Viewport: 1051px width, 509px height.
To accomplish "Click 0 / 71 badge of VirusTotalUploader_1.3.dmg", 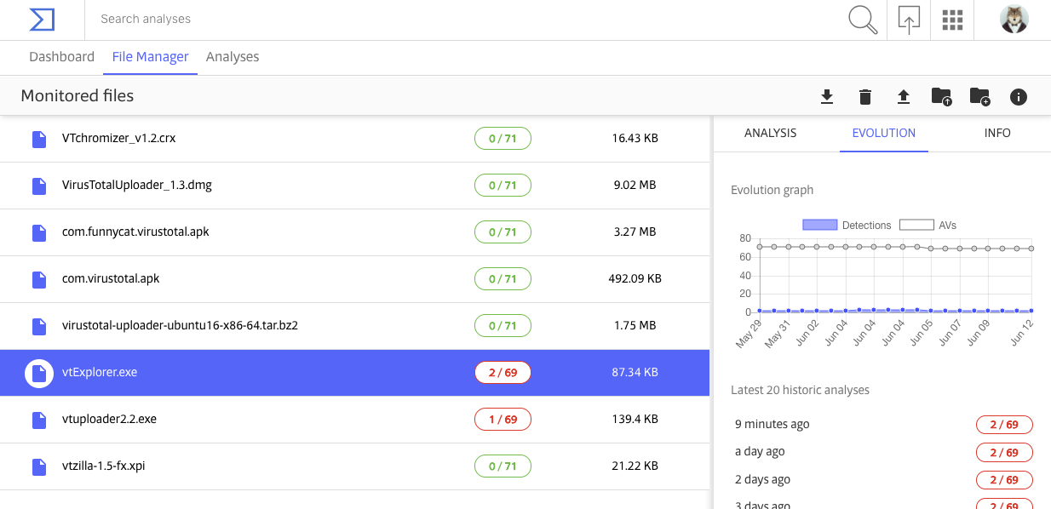I will tap(503, 185).
